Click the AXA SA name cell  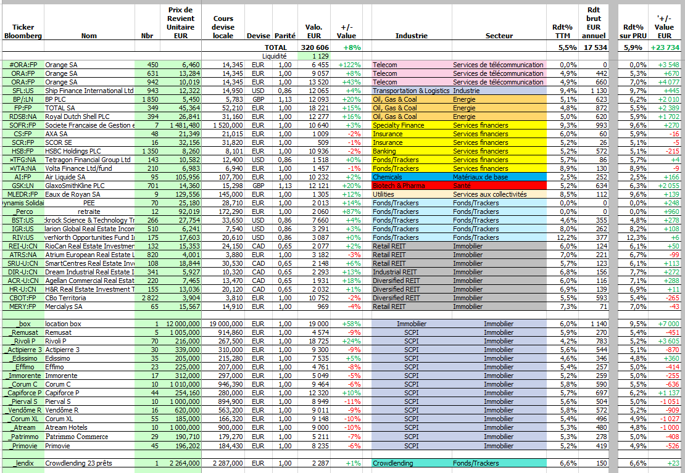(x=89, y=134)
